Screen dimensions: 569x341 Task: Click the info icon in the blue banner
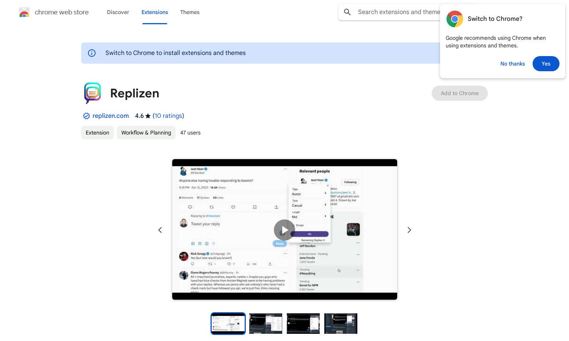click(92, 53)
